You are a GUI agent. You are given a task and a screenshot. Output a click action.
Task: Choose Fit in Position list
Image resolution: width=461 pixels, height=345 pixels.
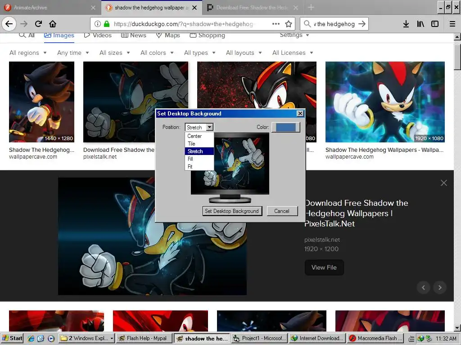pyautogui.click(x=199, y=167)
